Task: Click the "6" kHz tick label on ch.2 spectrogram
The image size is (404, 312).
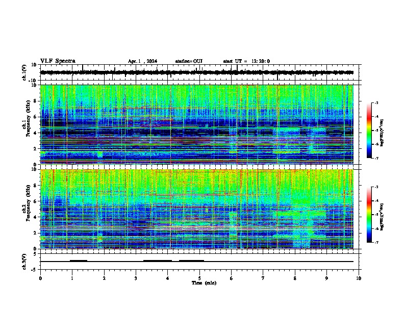Action: [36, 201]
